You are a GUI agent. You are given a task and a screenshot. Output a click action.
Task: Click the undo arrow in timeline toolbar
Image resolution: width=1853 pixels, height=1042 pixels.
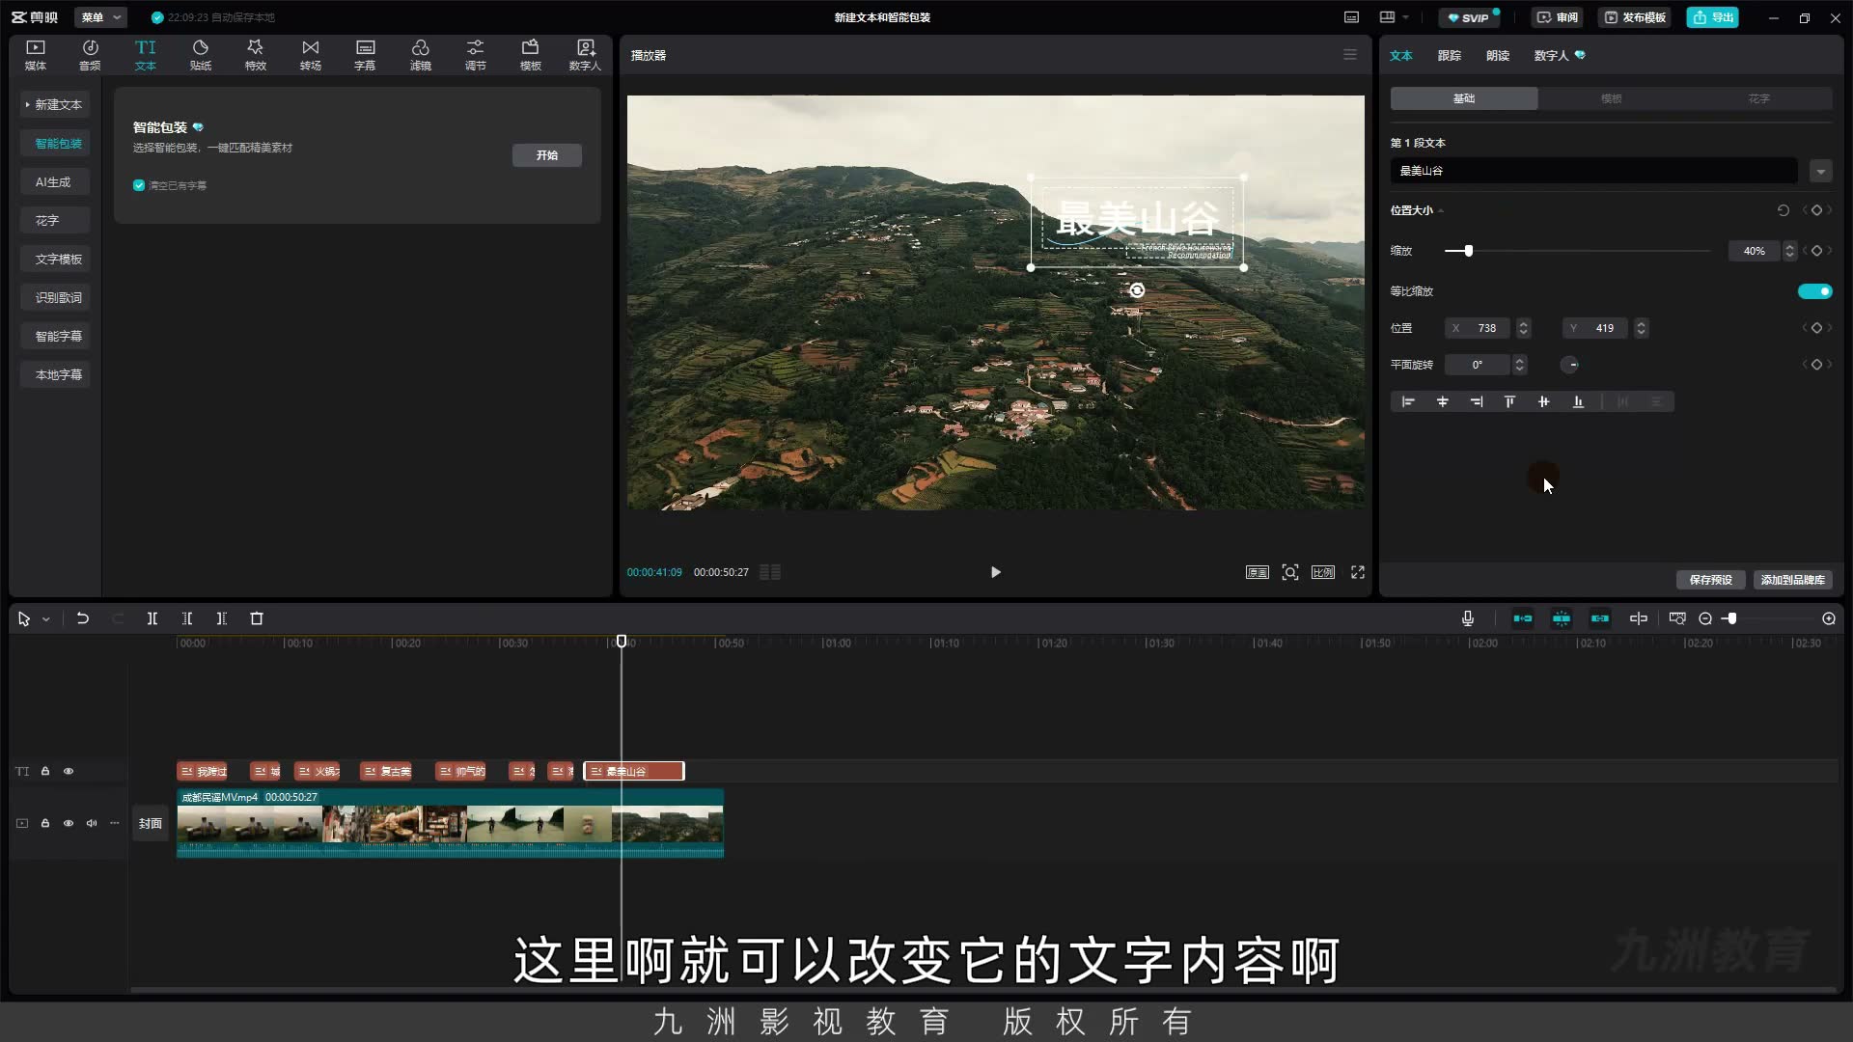83,618
